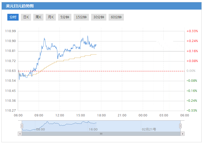Click the horizontal scrollbar thumb grip
202x144 pixels.
click(101, 134)
